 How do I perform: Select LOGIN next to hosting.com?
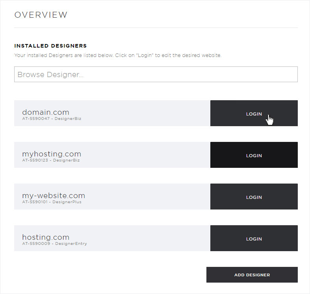254,238
